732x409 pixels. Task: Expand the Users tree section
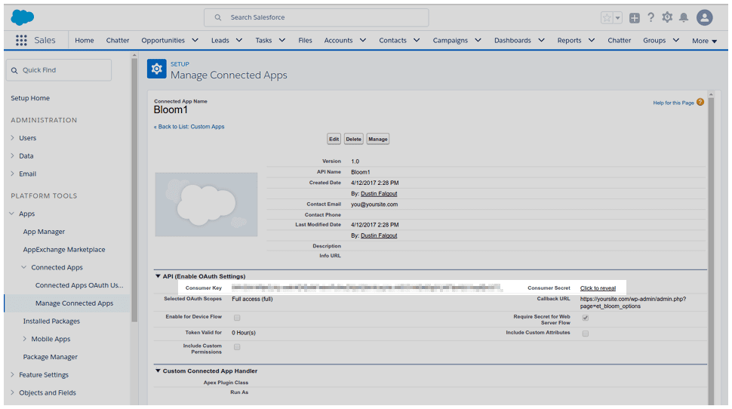pyautogui.click(x=13, y=138)
